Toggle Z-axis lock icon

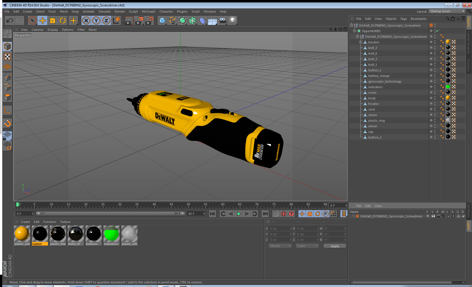click(106, 20)
